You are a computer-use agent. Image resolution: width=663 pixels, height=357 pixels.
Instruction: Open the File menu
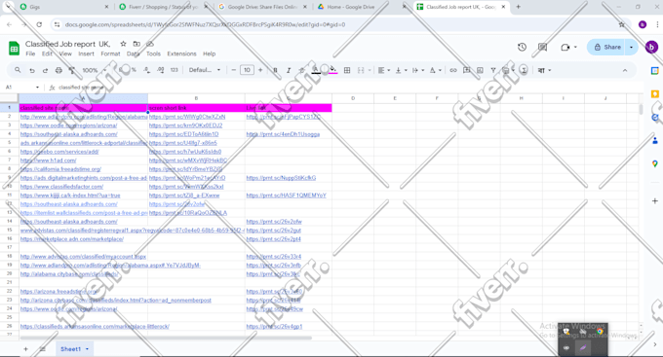click(30, 54)
